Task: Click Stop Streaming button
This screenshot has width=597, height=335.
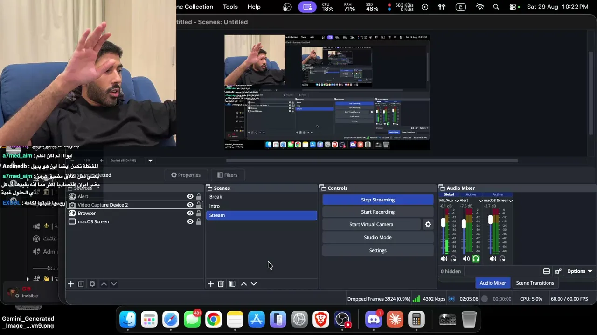Action: [x=378, y=200]
